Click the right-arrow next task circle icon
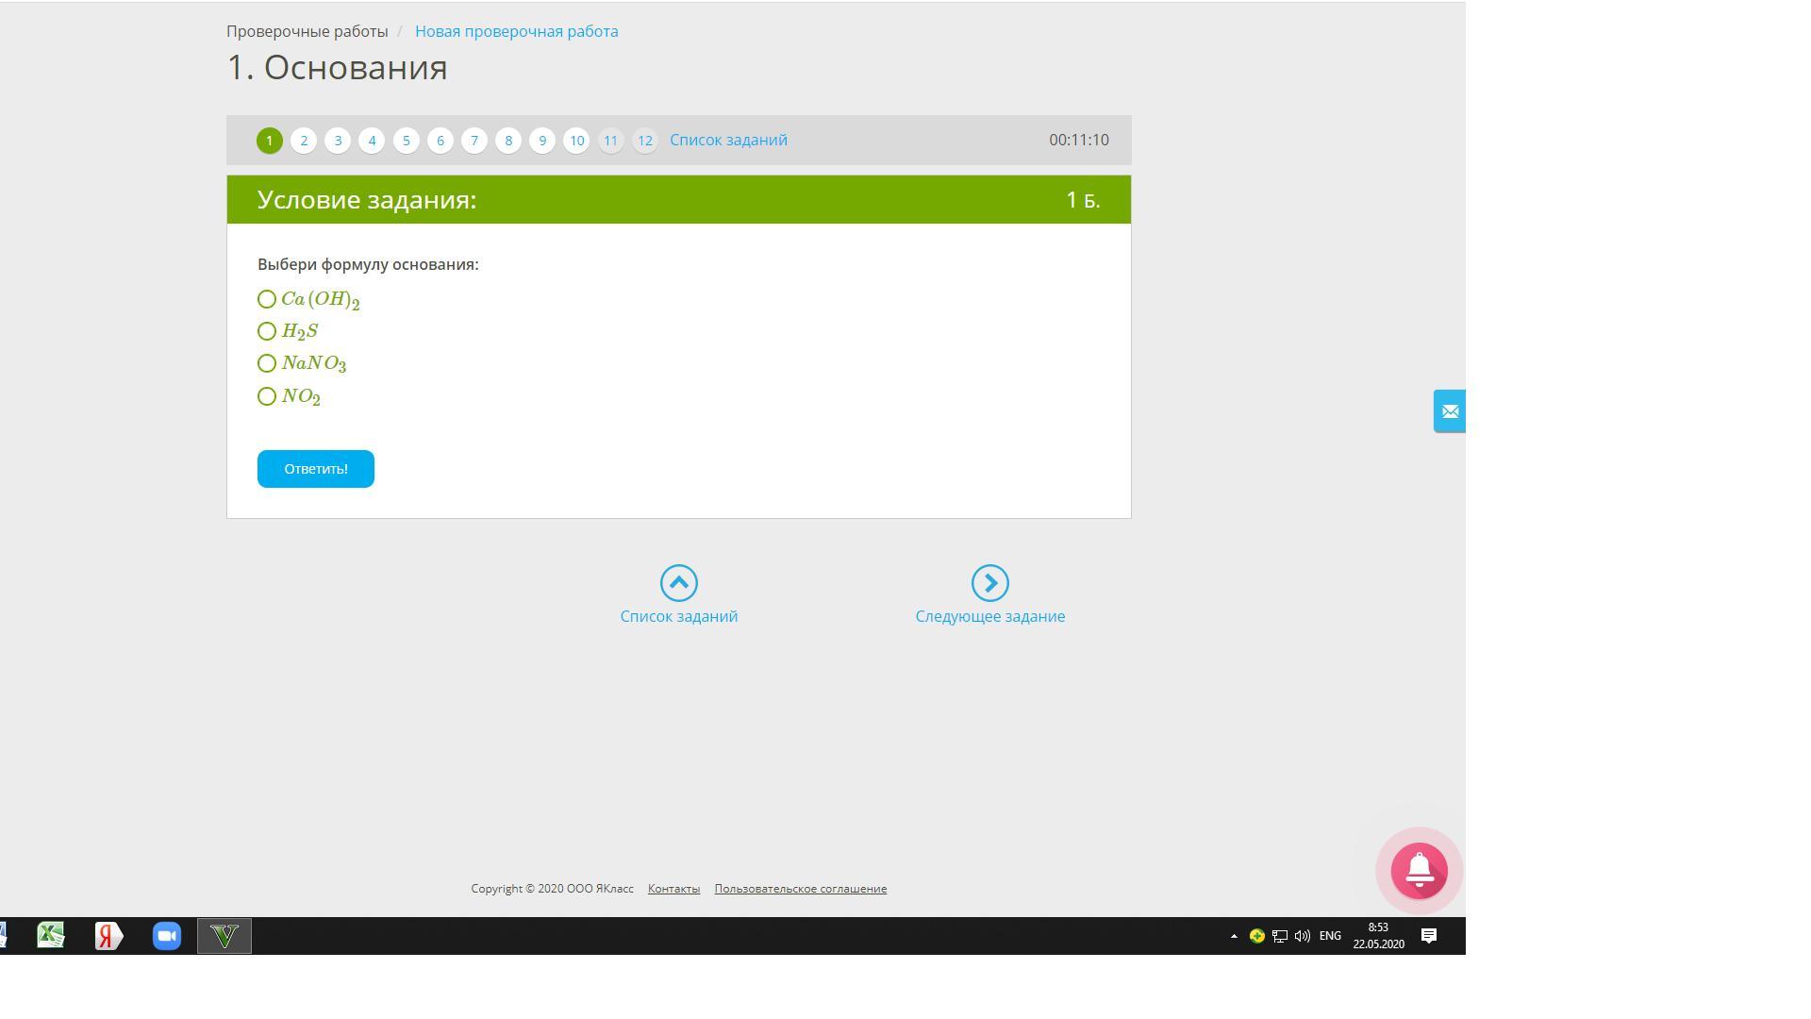Image resolution: width=1811 pixels, height=1019 pixels. click(989, 583)
